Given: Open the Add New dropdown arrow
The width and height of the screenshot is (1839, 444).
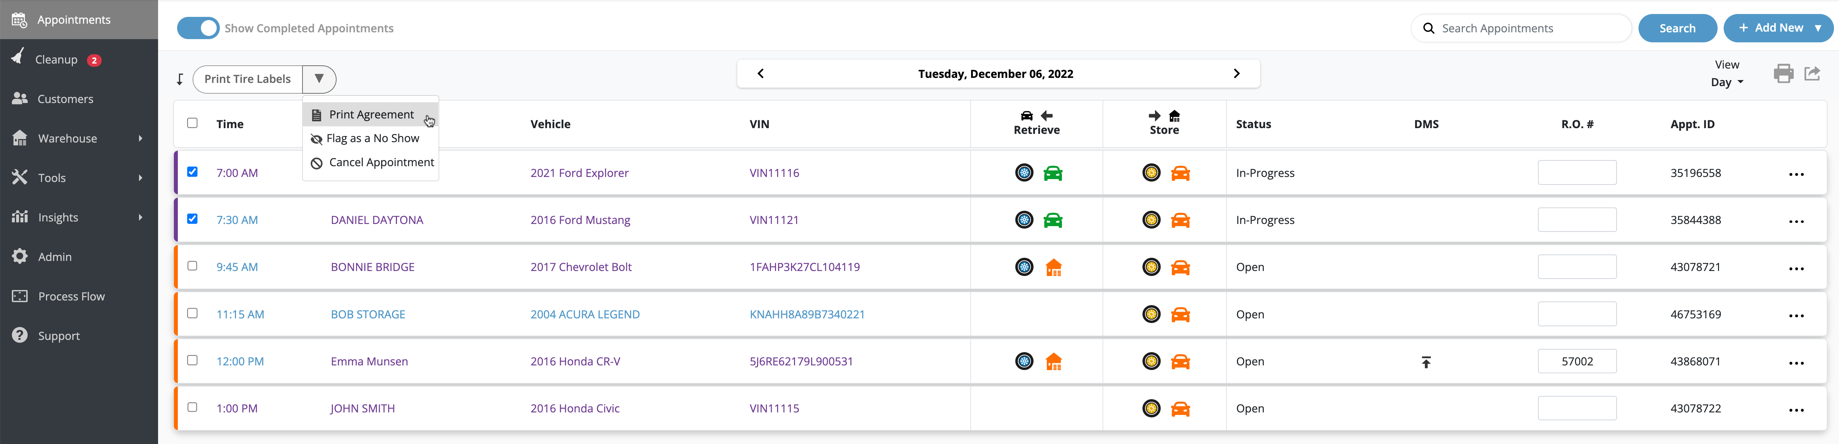Looking at the screenshot, I should pyautogui.click(x=1817, y=28).
